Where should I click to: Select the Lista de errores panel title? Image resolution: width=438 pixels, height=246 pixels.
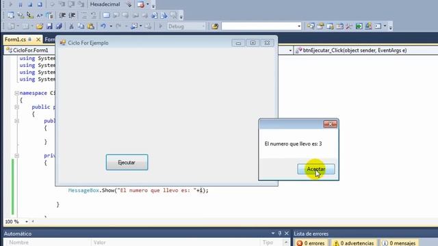[x=311, y=234]
